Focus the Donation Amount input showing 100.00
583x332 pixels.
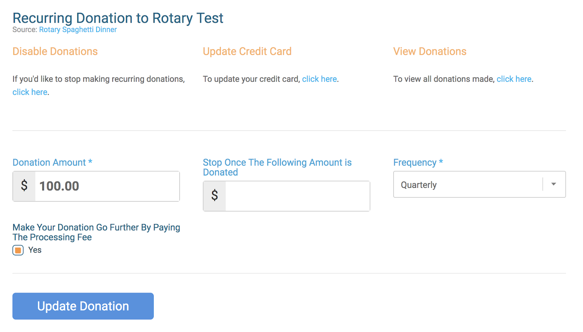[x=106, y=186]
